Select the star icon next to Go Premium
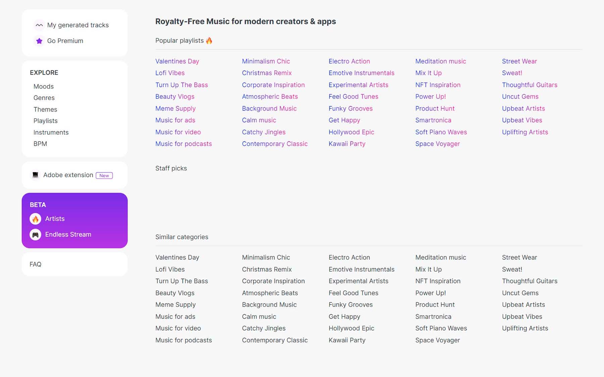Viewport: 604px width, 377px height. click(x=39, y=41)
